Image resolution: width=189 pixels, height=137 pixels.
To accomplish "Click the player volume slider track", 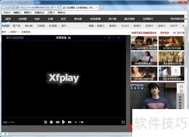I will (x=83, y=122).
